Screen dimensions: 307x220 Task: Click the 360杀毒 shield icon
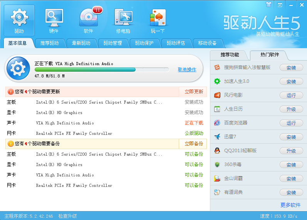[x=217, y=165]
